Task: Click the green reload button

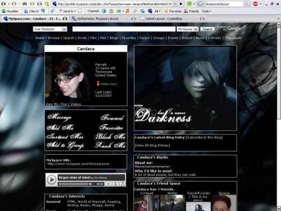Action: [47, 4]
